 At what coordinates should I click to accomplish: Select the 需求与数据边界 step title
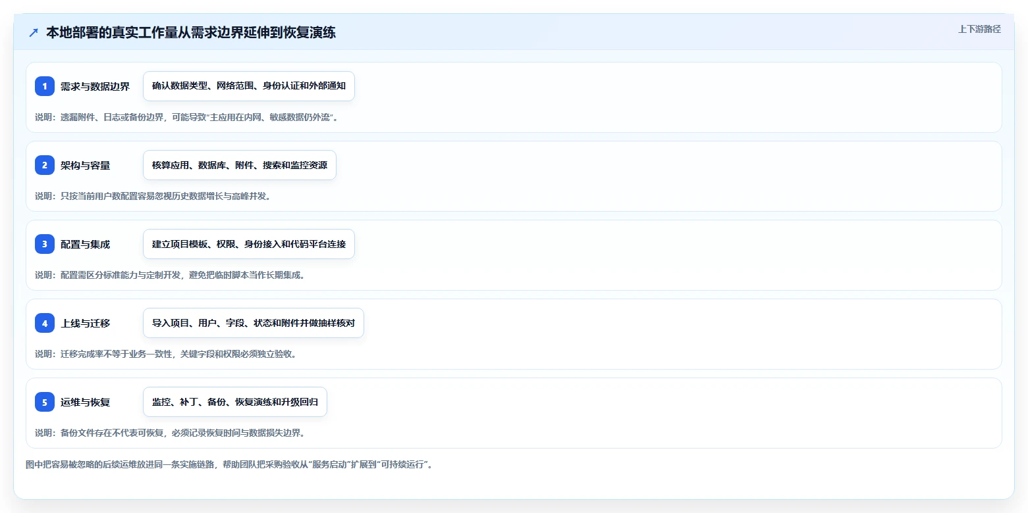coord(95,86)
